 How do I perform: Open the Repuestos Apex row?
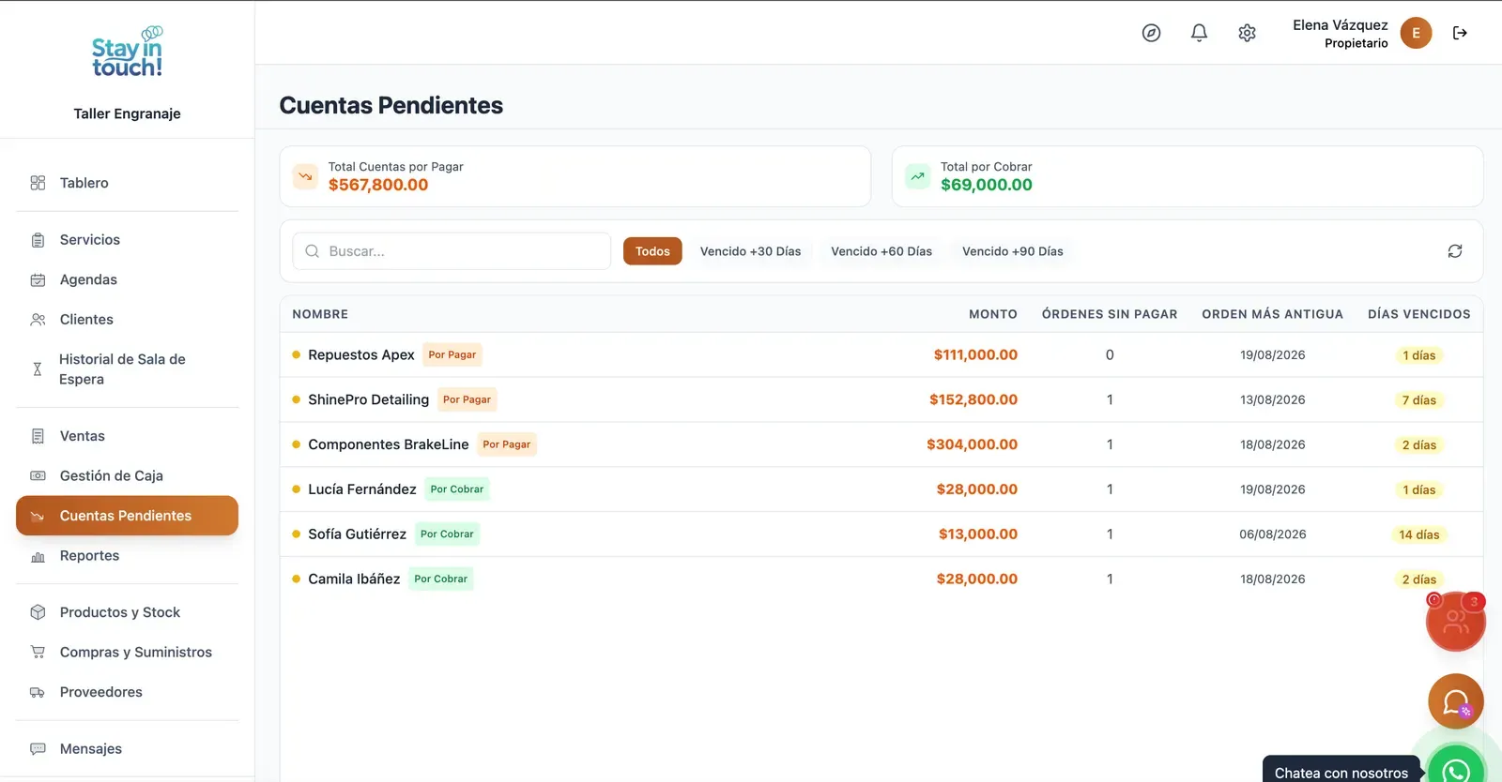coord(881,355)
